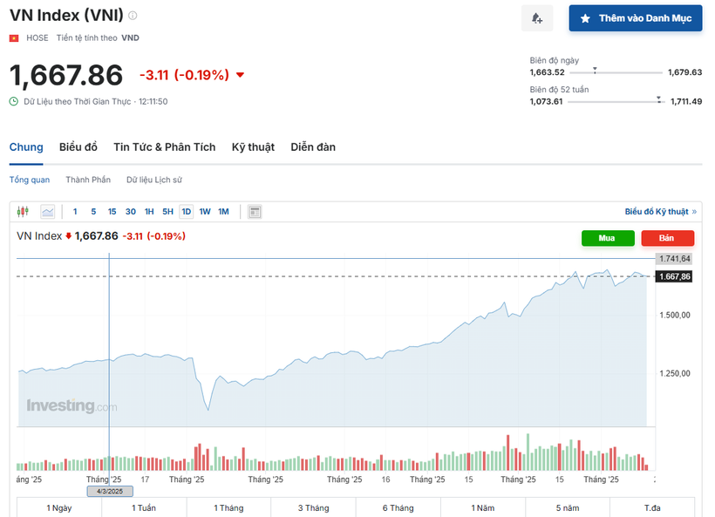Image resolution: width=715 pixels, height=517 pixels.
Task: Click the red Bán button
Action: tap(667, 238)
